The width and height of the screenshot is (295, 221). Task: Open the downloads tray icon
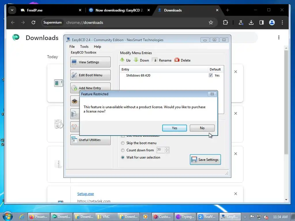tap(251, 22)
